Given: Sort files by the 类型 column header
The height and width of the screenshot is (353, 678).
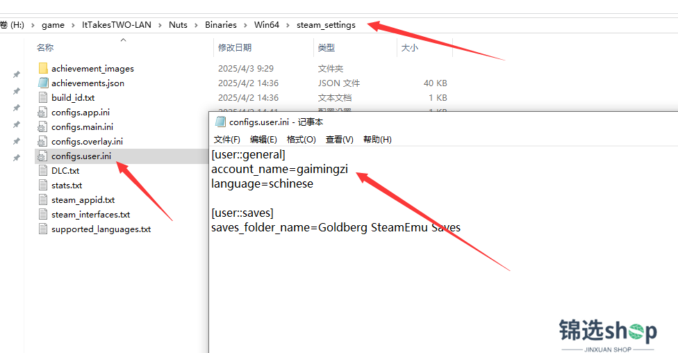Looking at the screenshot, I should (326, 47).
